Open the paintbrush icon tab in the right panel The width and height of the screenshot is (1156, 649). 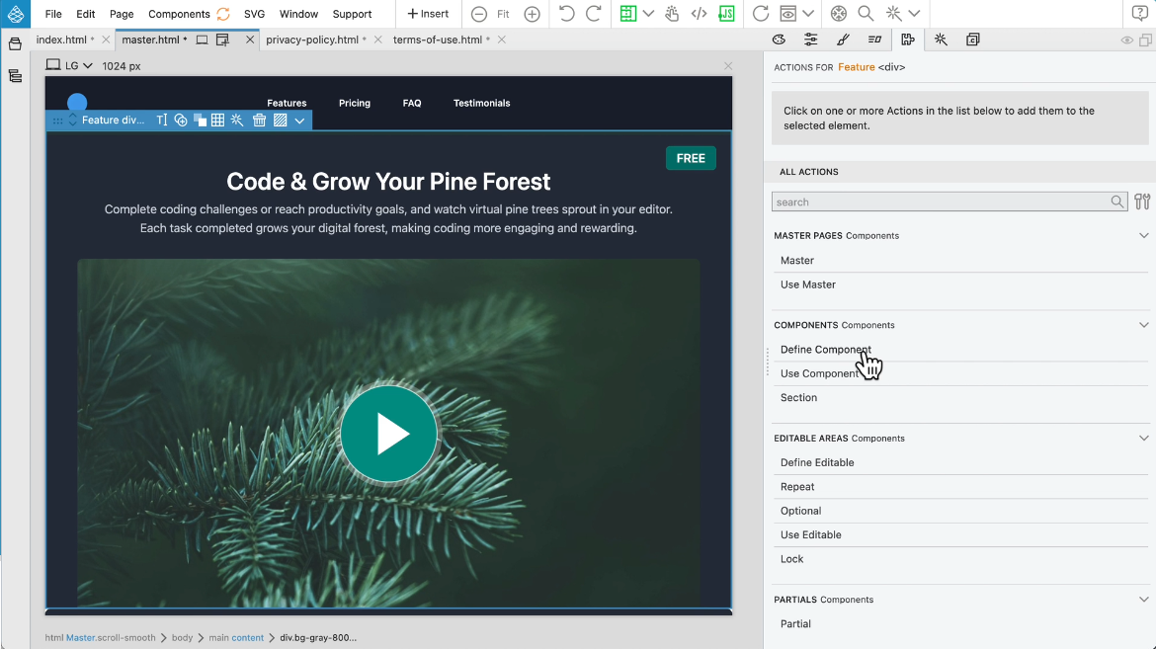click(x=843, y=40)
